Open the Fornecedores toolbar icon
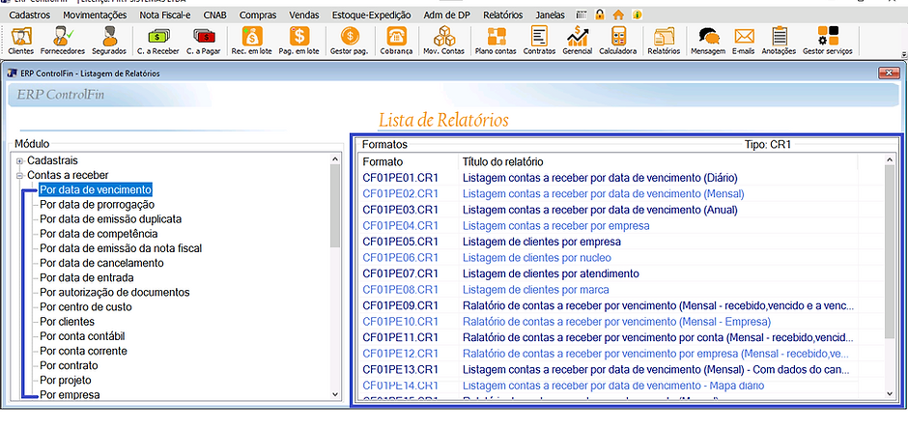Viewport: 908px width, 430px height. [x=63, y=41]
